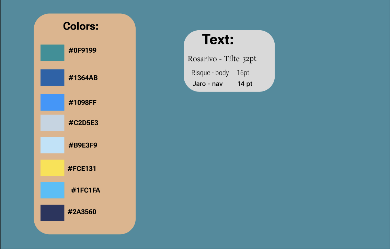Select the dark blue #1364AB swatch
The width and height of the screenshot is (390, 249).
(52, 78)
